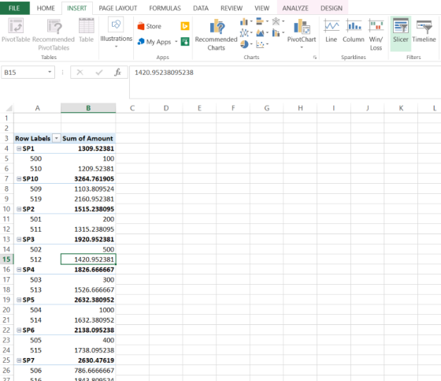Switch to the PAGE LAYOUT tab

[x=118, y=8]
